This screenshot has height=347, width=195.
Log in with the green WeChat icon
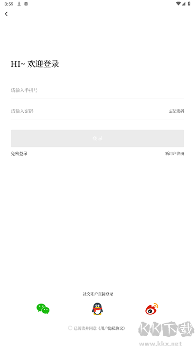[x=43, y=309]
